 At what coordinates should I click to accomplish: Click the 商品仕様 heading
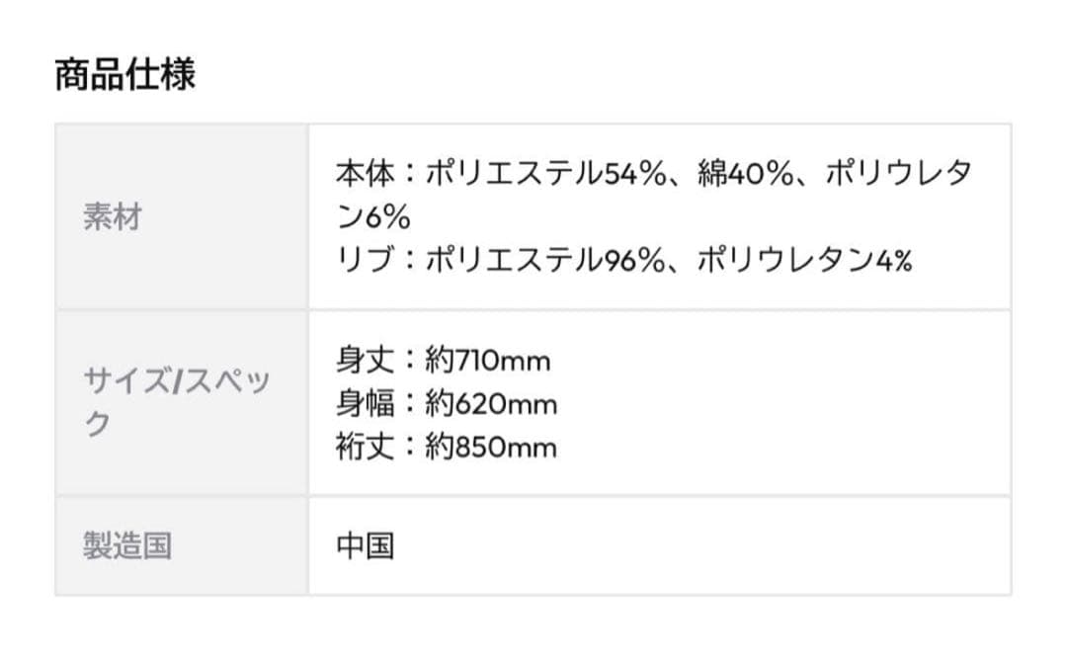click(124, 75)
